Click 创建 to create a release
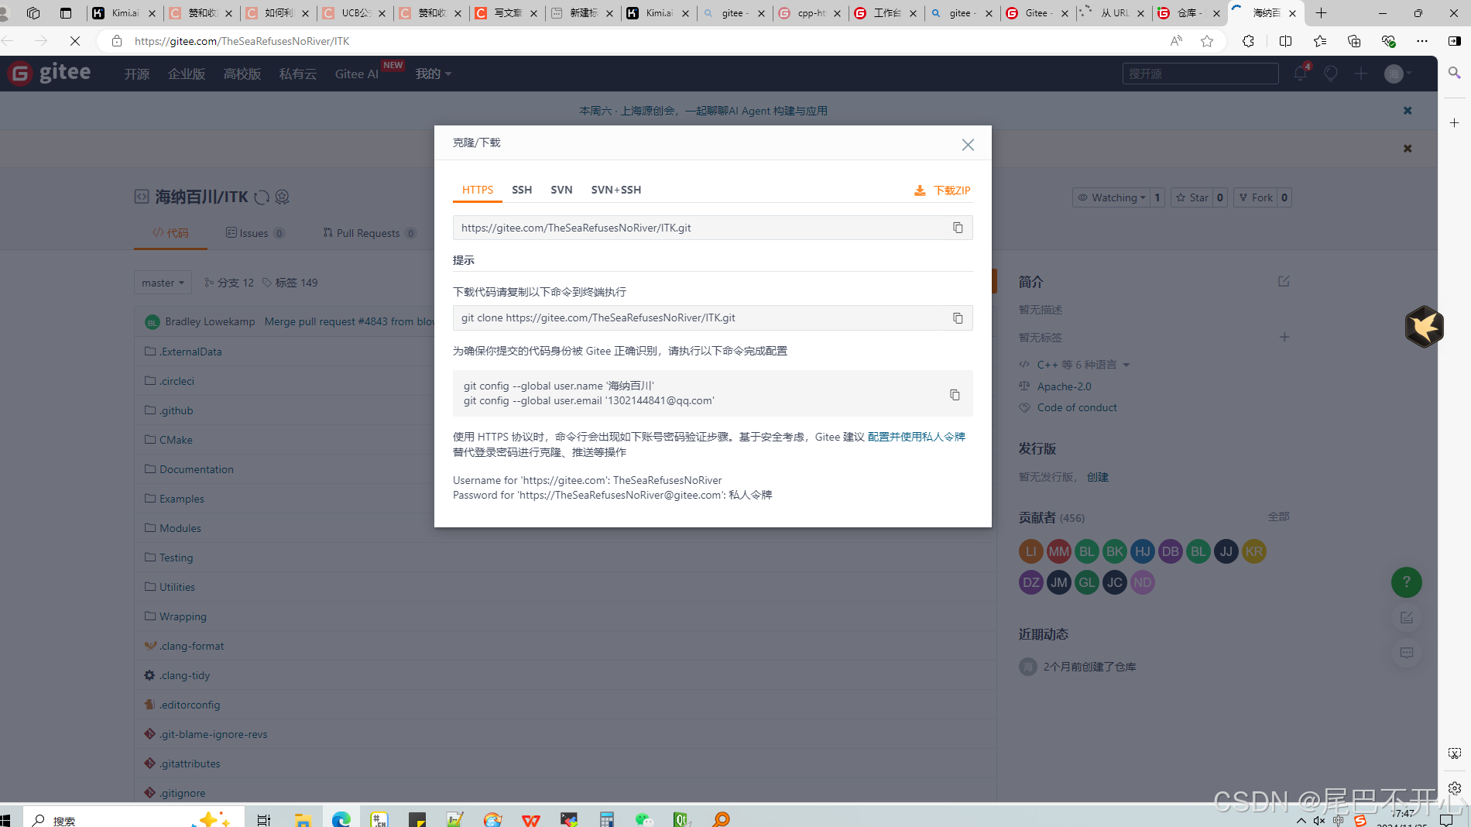Screen dimensions: 1471x827 1098,477
